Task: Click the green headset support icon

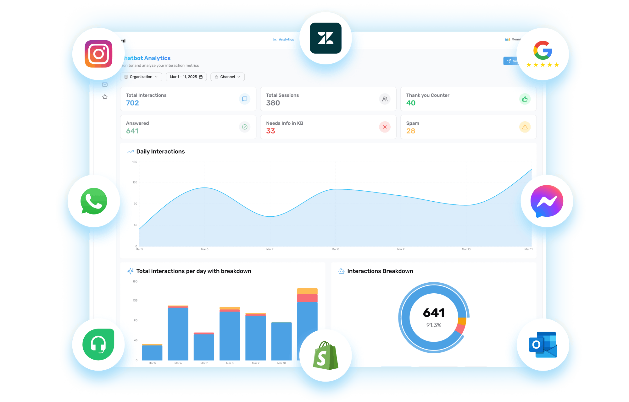Action: [98, 345]
